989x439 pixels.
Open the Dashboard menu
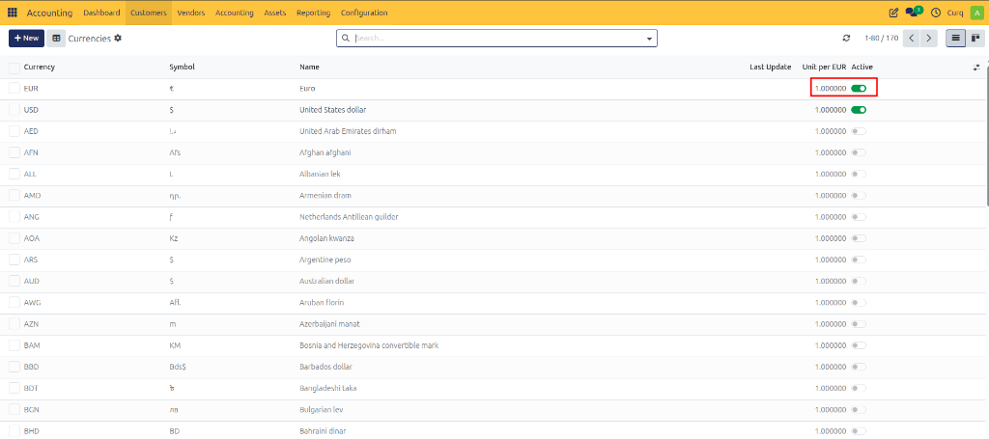coord(101,13)
